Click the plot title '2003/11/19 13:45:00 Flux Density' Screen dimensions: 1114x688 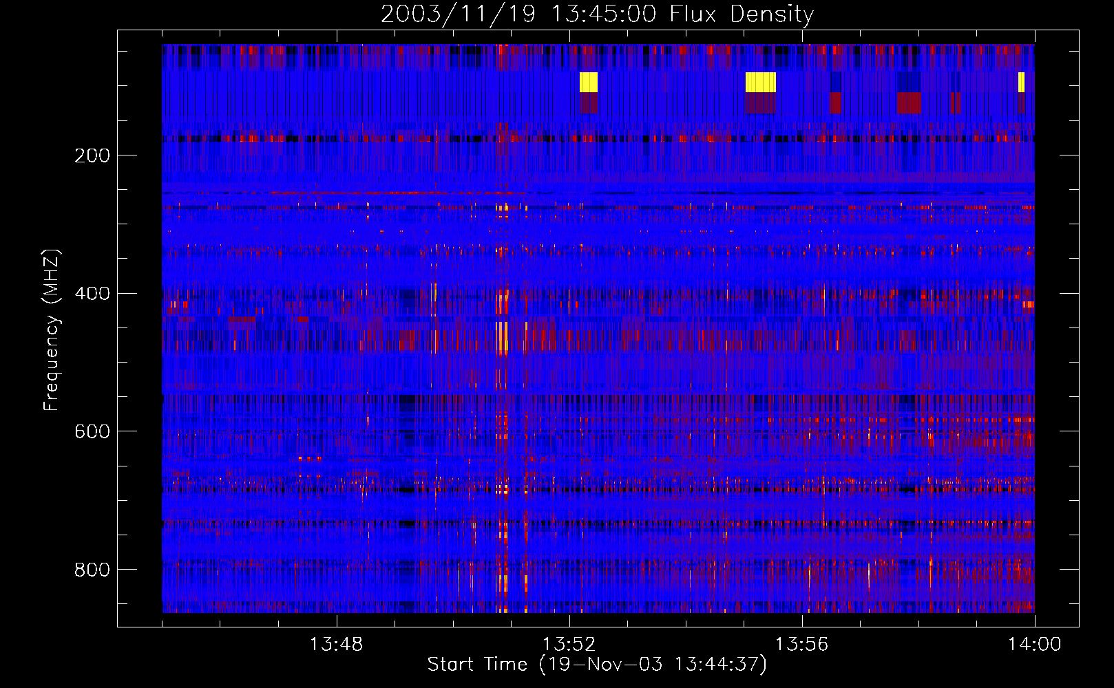[x=597, y=14]
